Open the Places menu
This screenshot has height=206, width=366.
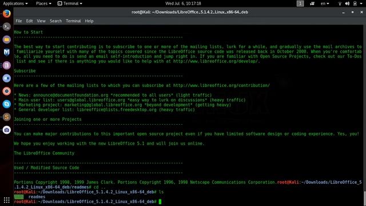point(43,3)
